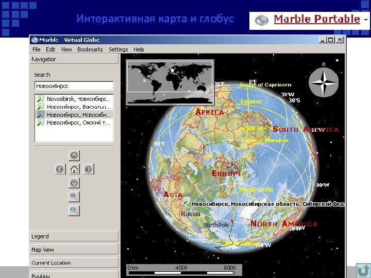Click the map scale bar
This screenshot has width=371, height=278.
[184, 270]
